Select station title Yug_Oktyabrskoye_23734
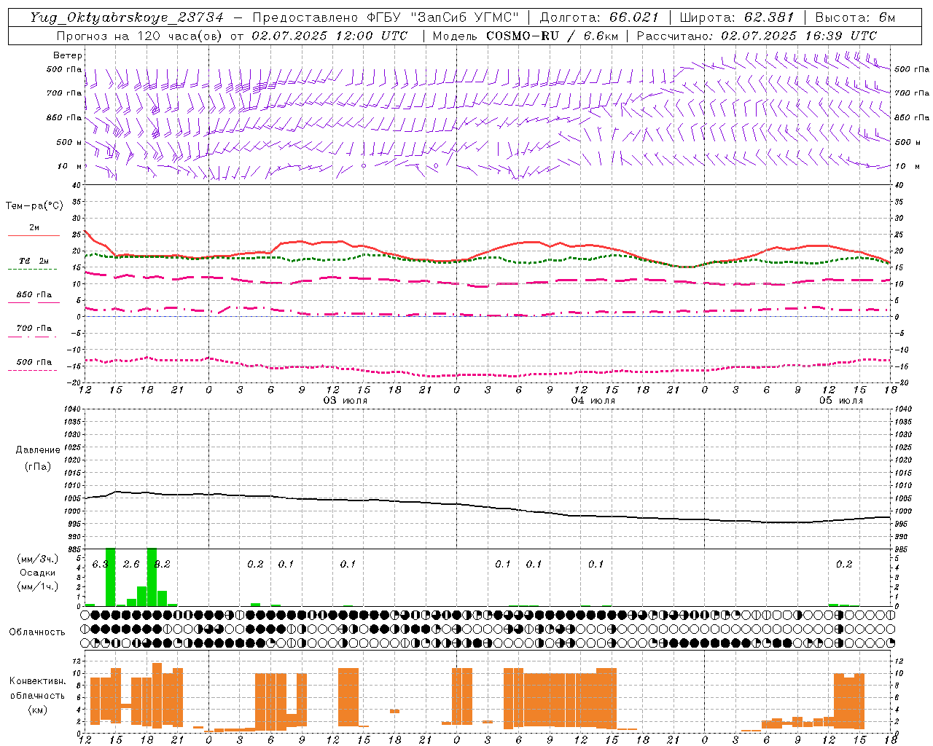Viewport: 933px width, 746px height. (x=127, y=17)
